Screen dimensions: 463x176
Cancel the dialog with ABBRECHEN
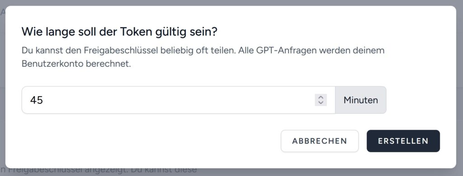coord(320,141)
